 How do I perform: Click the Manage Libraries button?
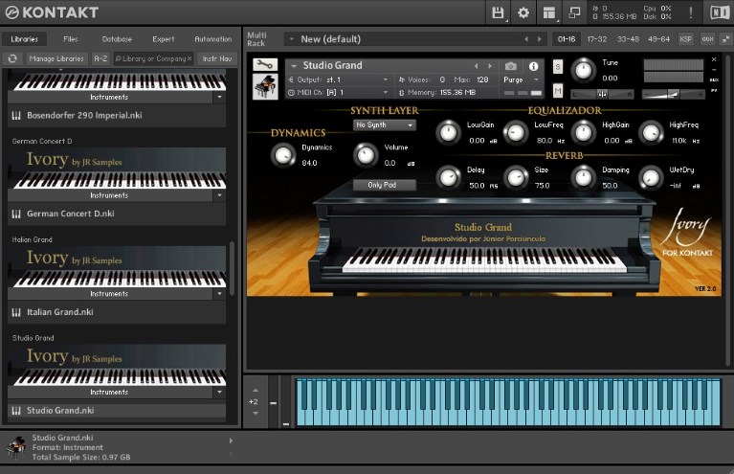point(56,58)
